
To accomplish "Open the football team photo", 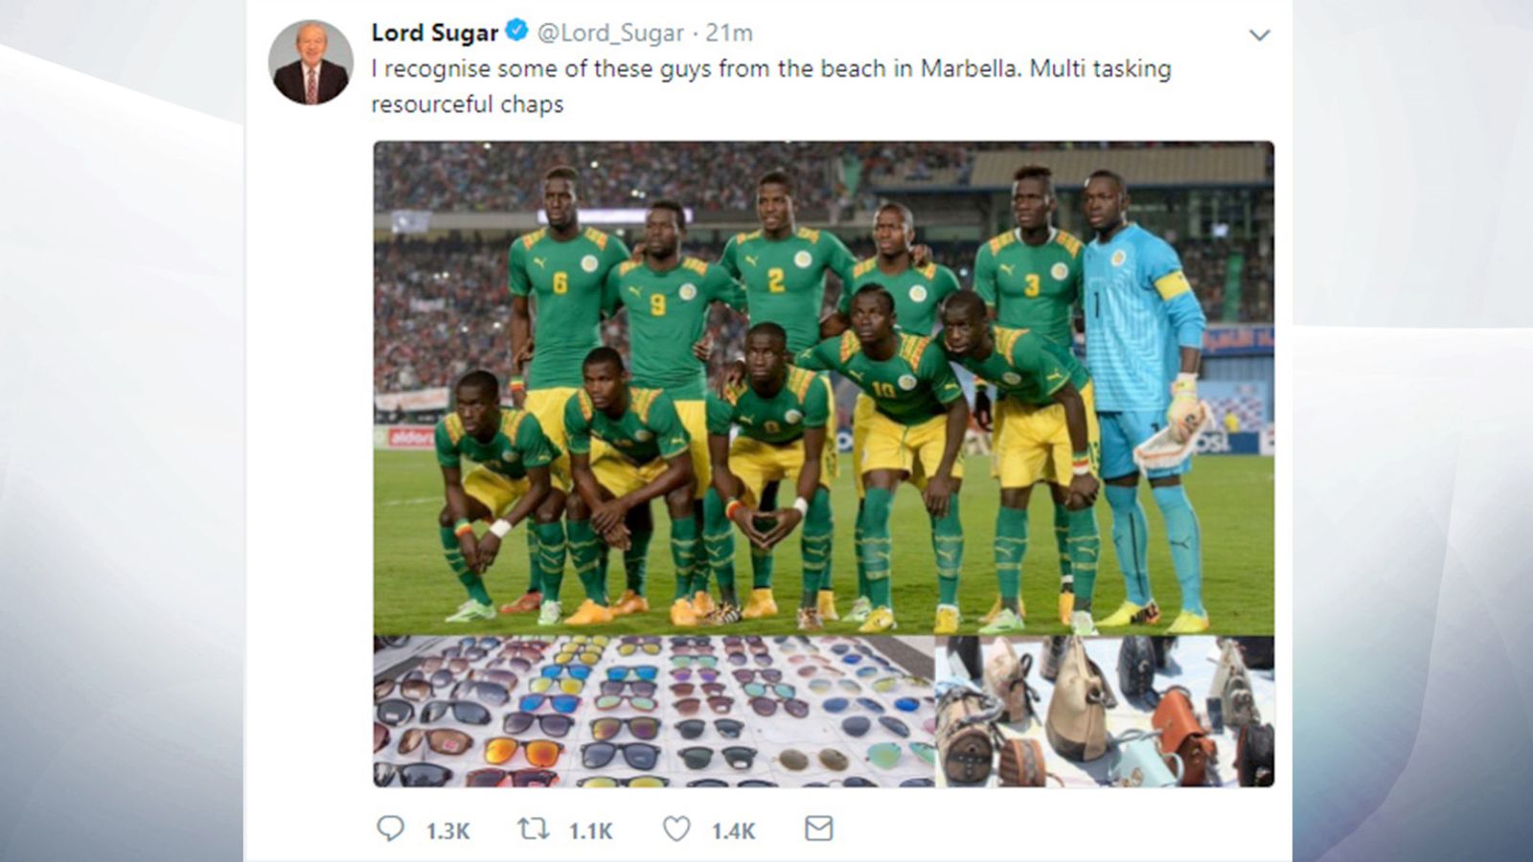I will point(823,388).
